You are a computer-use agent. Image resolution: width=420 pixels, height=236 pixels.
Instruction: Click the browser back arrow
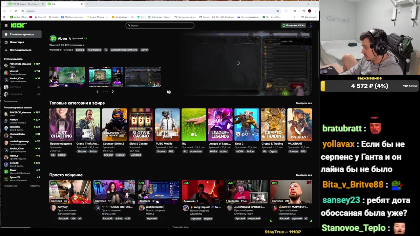click(4, 11)
